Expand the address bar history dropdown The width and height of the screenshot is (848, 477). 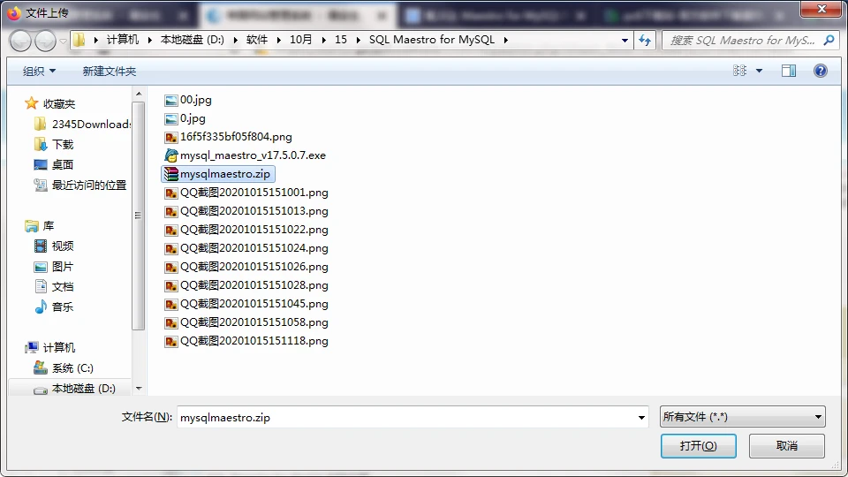[x=625, y=40]
